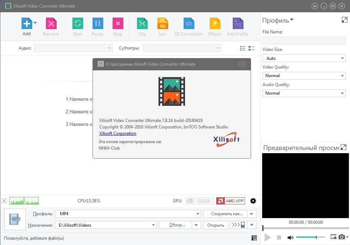This screenshot has height=245, width=350.
Task: Click the preview seek bar
Action: tap(306, 228)
